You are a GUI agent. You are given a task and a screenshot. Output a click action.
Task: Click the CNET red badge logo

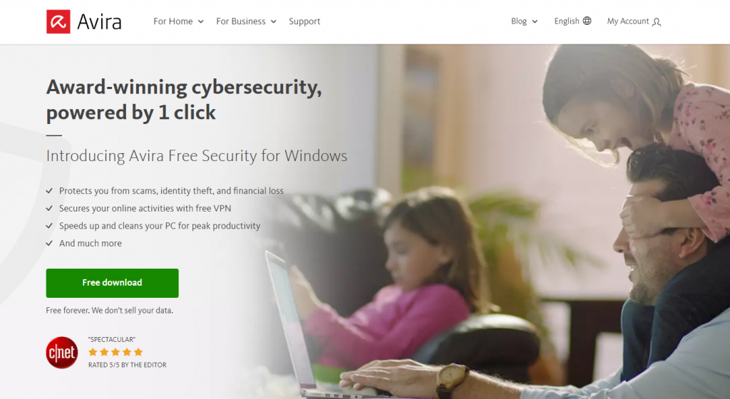pos(62,353)
